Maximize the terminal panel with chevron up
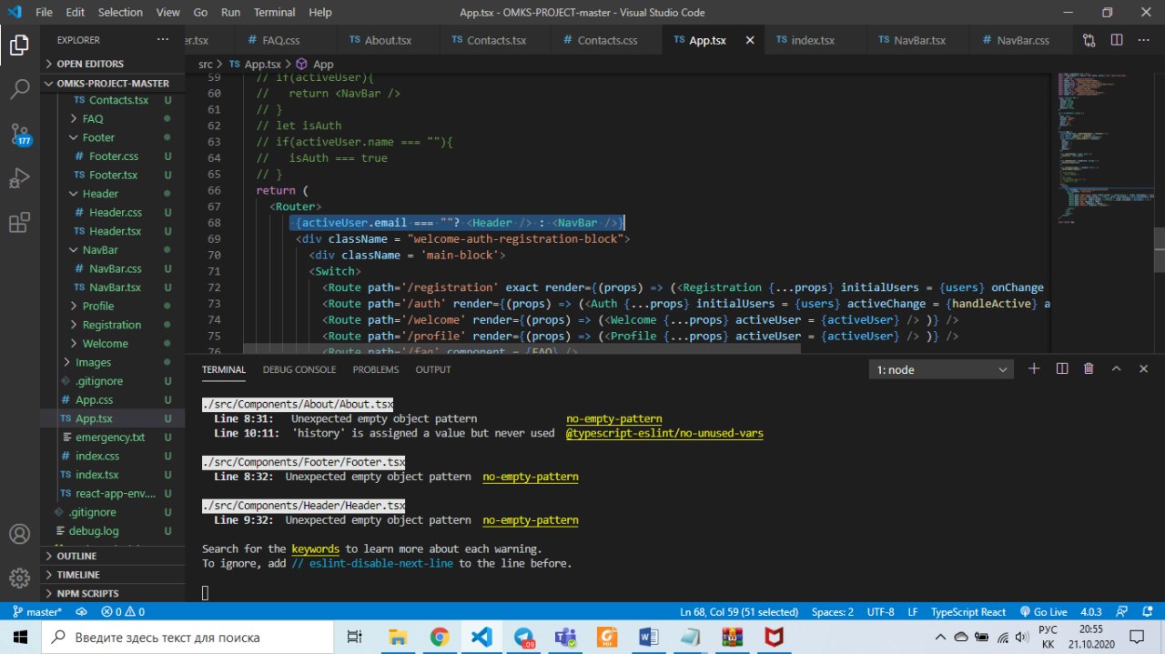Viewport: 1165px width, 654px height. tap(1117, 368)
